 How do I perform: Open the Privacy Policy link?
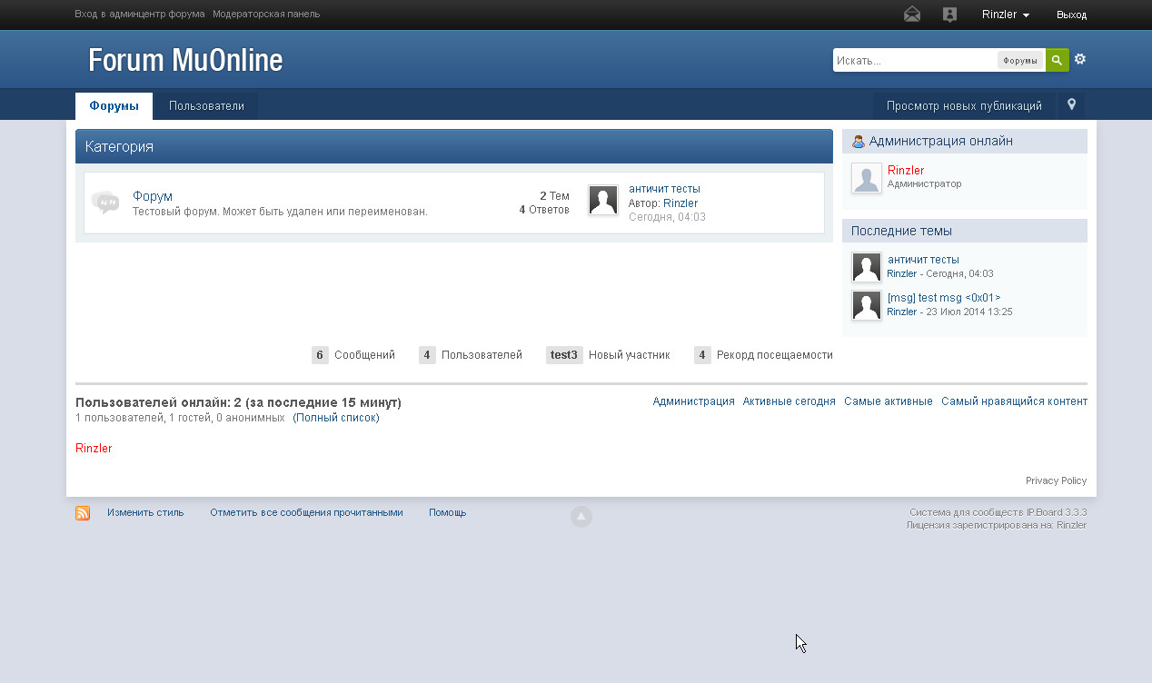point(1056,480)
